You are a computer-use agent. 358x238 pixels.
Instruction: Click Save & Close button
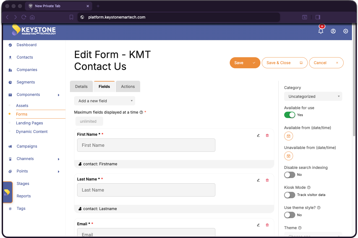click(284, 63)
